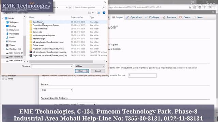Switch to the Privileges tab
Viewport: 218px width, 122px height.
tap(152, 17)
